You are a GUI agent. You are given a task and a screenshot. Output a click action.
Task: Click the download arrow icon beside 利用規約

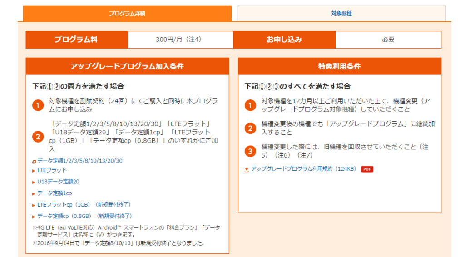click(x=247, y=170)
